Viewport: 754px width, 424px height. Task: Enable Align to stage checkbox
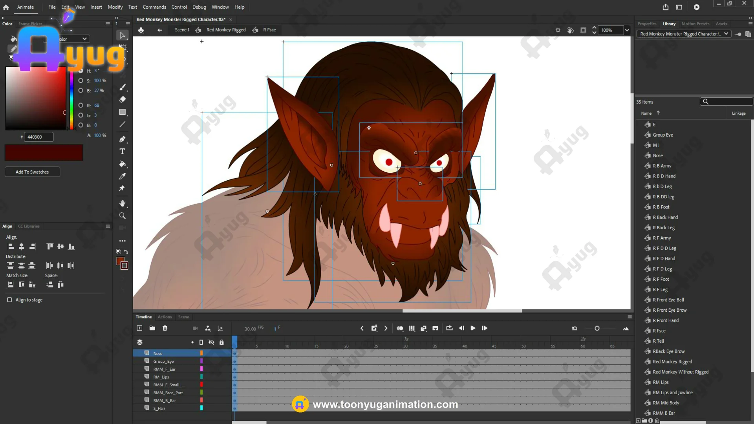(x=9, y=300)
